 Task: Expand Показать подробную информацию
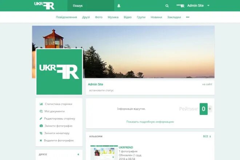point(150,122)
